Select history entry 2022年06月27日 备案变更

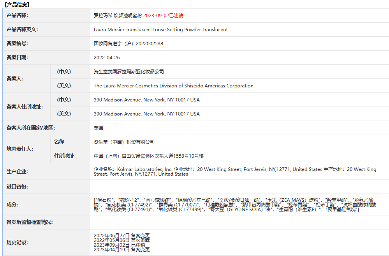121,235
